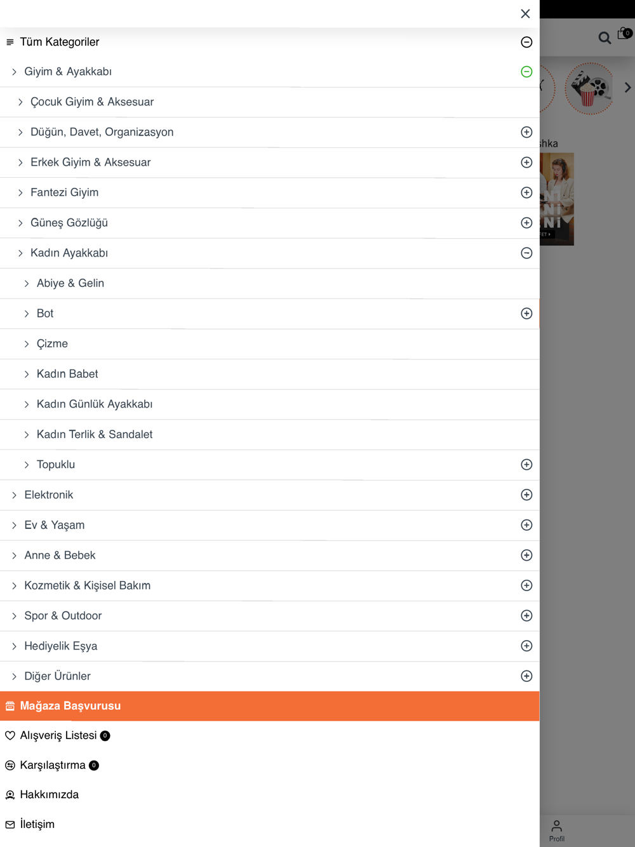The image size is (635, 847).
Task: Expand Kozmetik & Kişisel Bakım plus icon
Action: [x=526, y=585]
